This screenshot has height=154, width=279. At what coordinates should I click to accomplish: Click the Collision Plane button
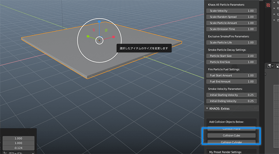(231, 129)
